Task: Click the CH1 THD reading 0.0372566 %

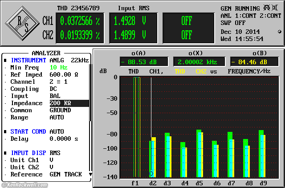Action: pos(80,20)
